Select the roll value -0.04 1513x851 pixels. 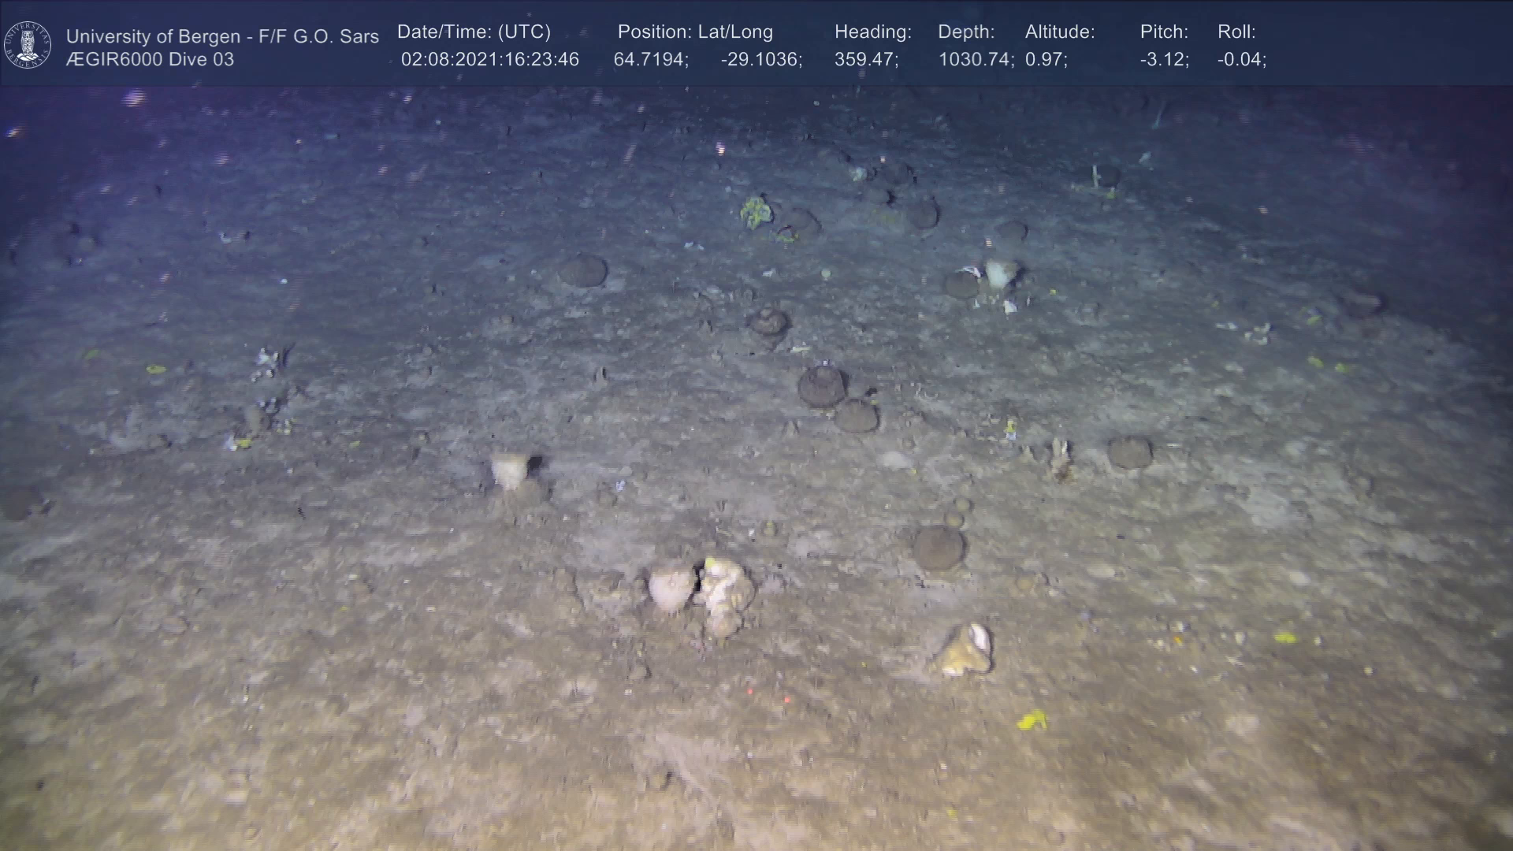(1241, 60)
